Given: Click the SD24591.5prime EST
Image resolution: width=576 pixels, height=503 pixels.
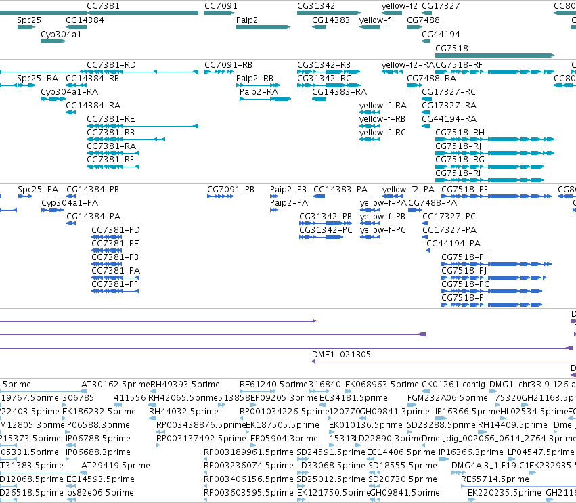Looking at the screenshot, I should (303, 459).
